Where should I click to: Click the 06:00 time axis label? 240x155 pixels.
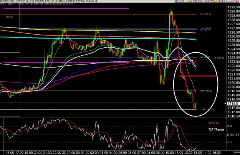pyautogui.click(x=132, y=153)
